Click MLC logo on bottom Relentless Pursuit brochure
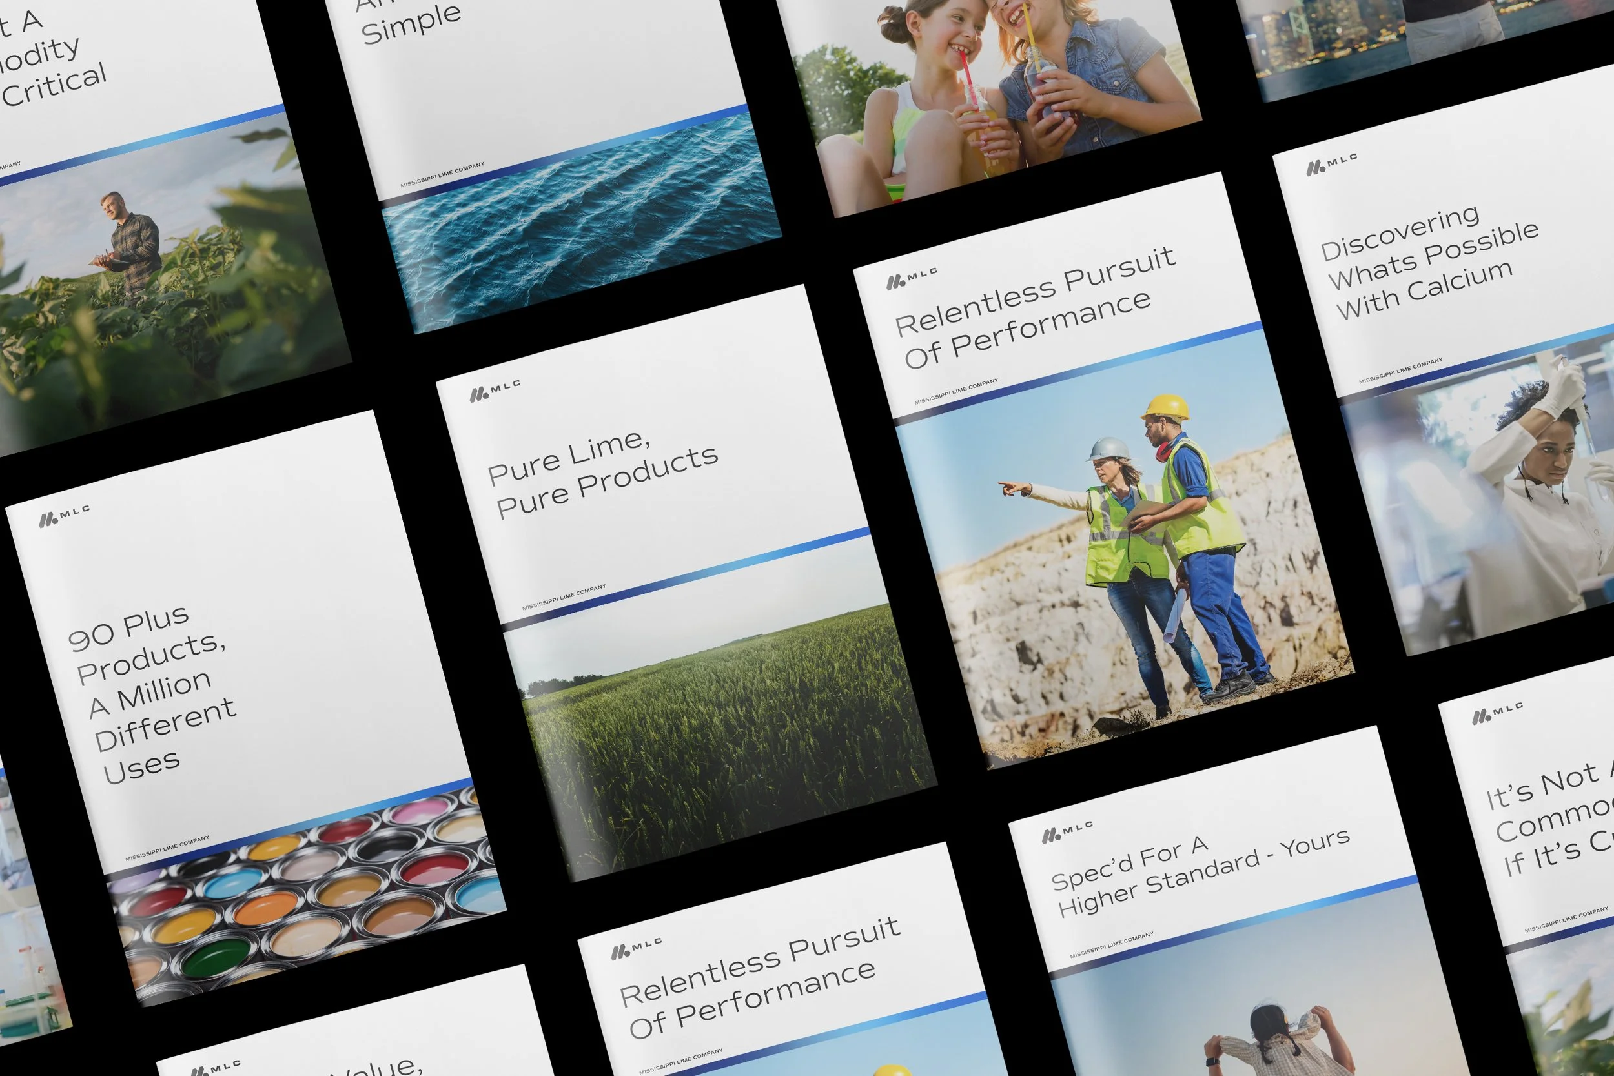Viewport: 1614px width, 1076px height. pyautogui.click(x=636, y=948)
